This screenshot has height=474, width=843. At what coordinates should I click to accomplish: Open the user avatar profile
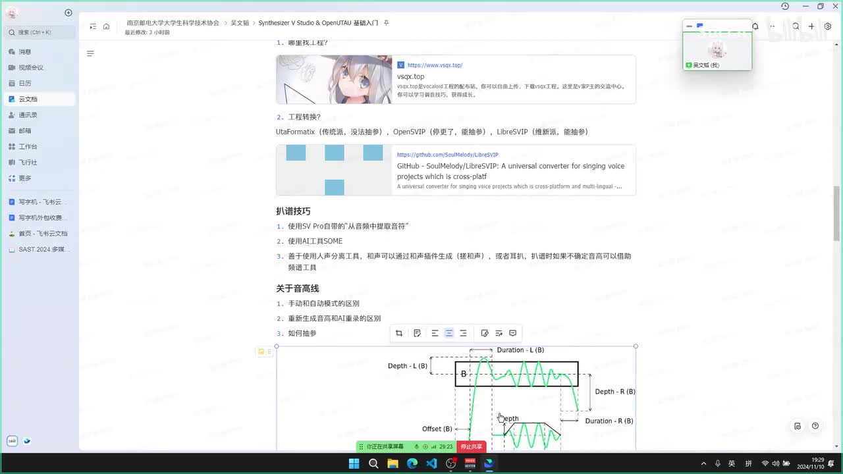click(x=12, y=13)
